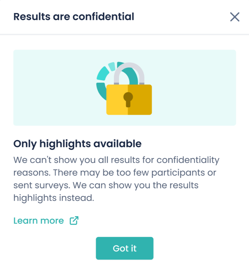Select the bright turquoise donut chart segment
The image size is (249, 273).
(x=103, y=73)
